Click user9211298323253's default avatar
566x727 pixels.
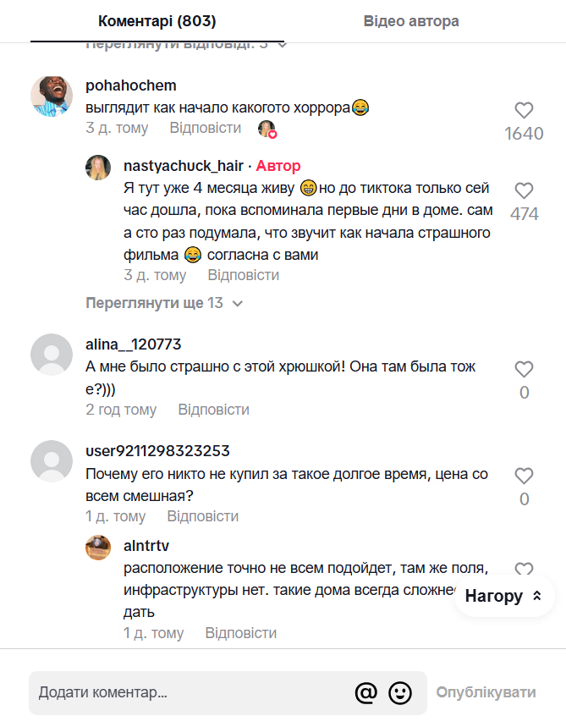pos(52,461)
